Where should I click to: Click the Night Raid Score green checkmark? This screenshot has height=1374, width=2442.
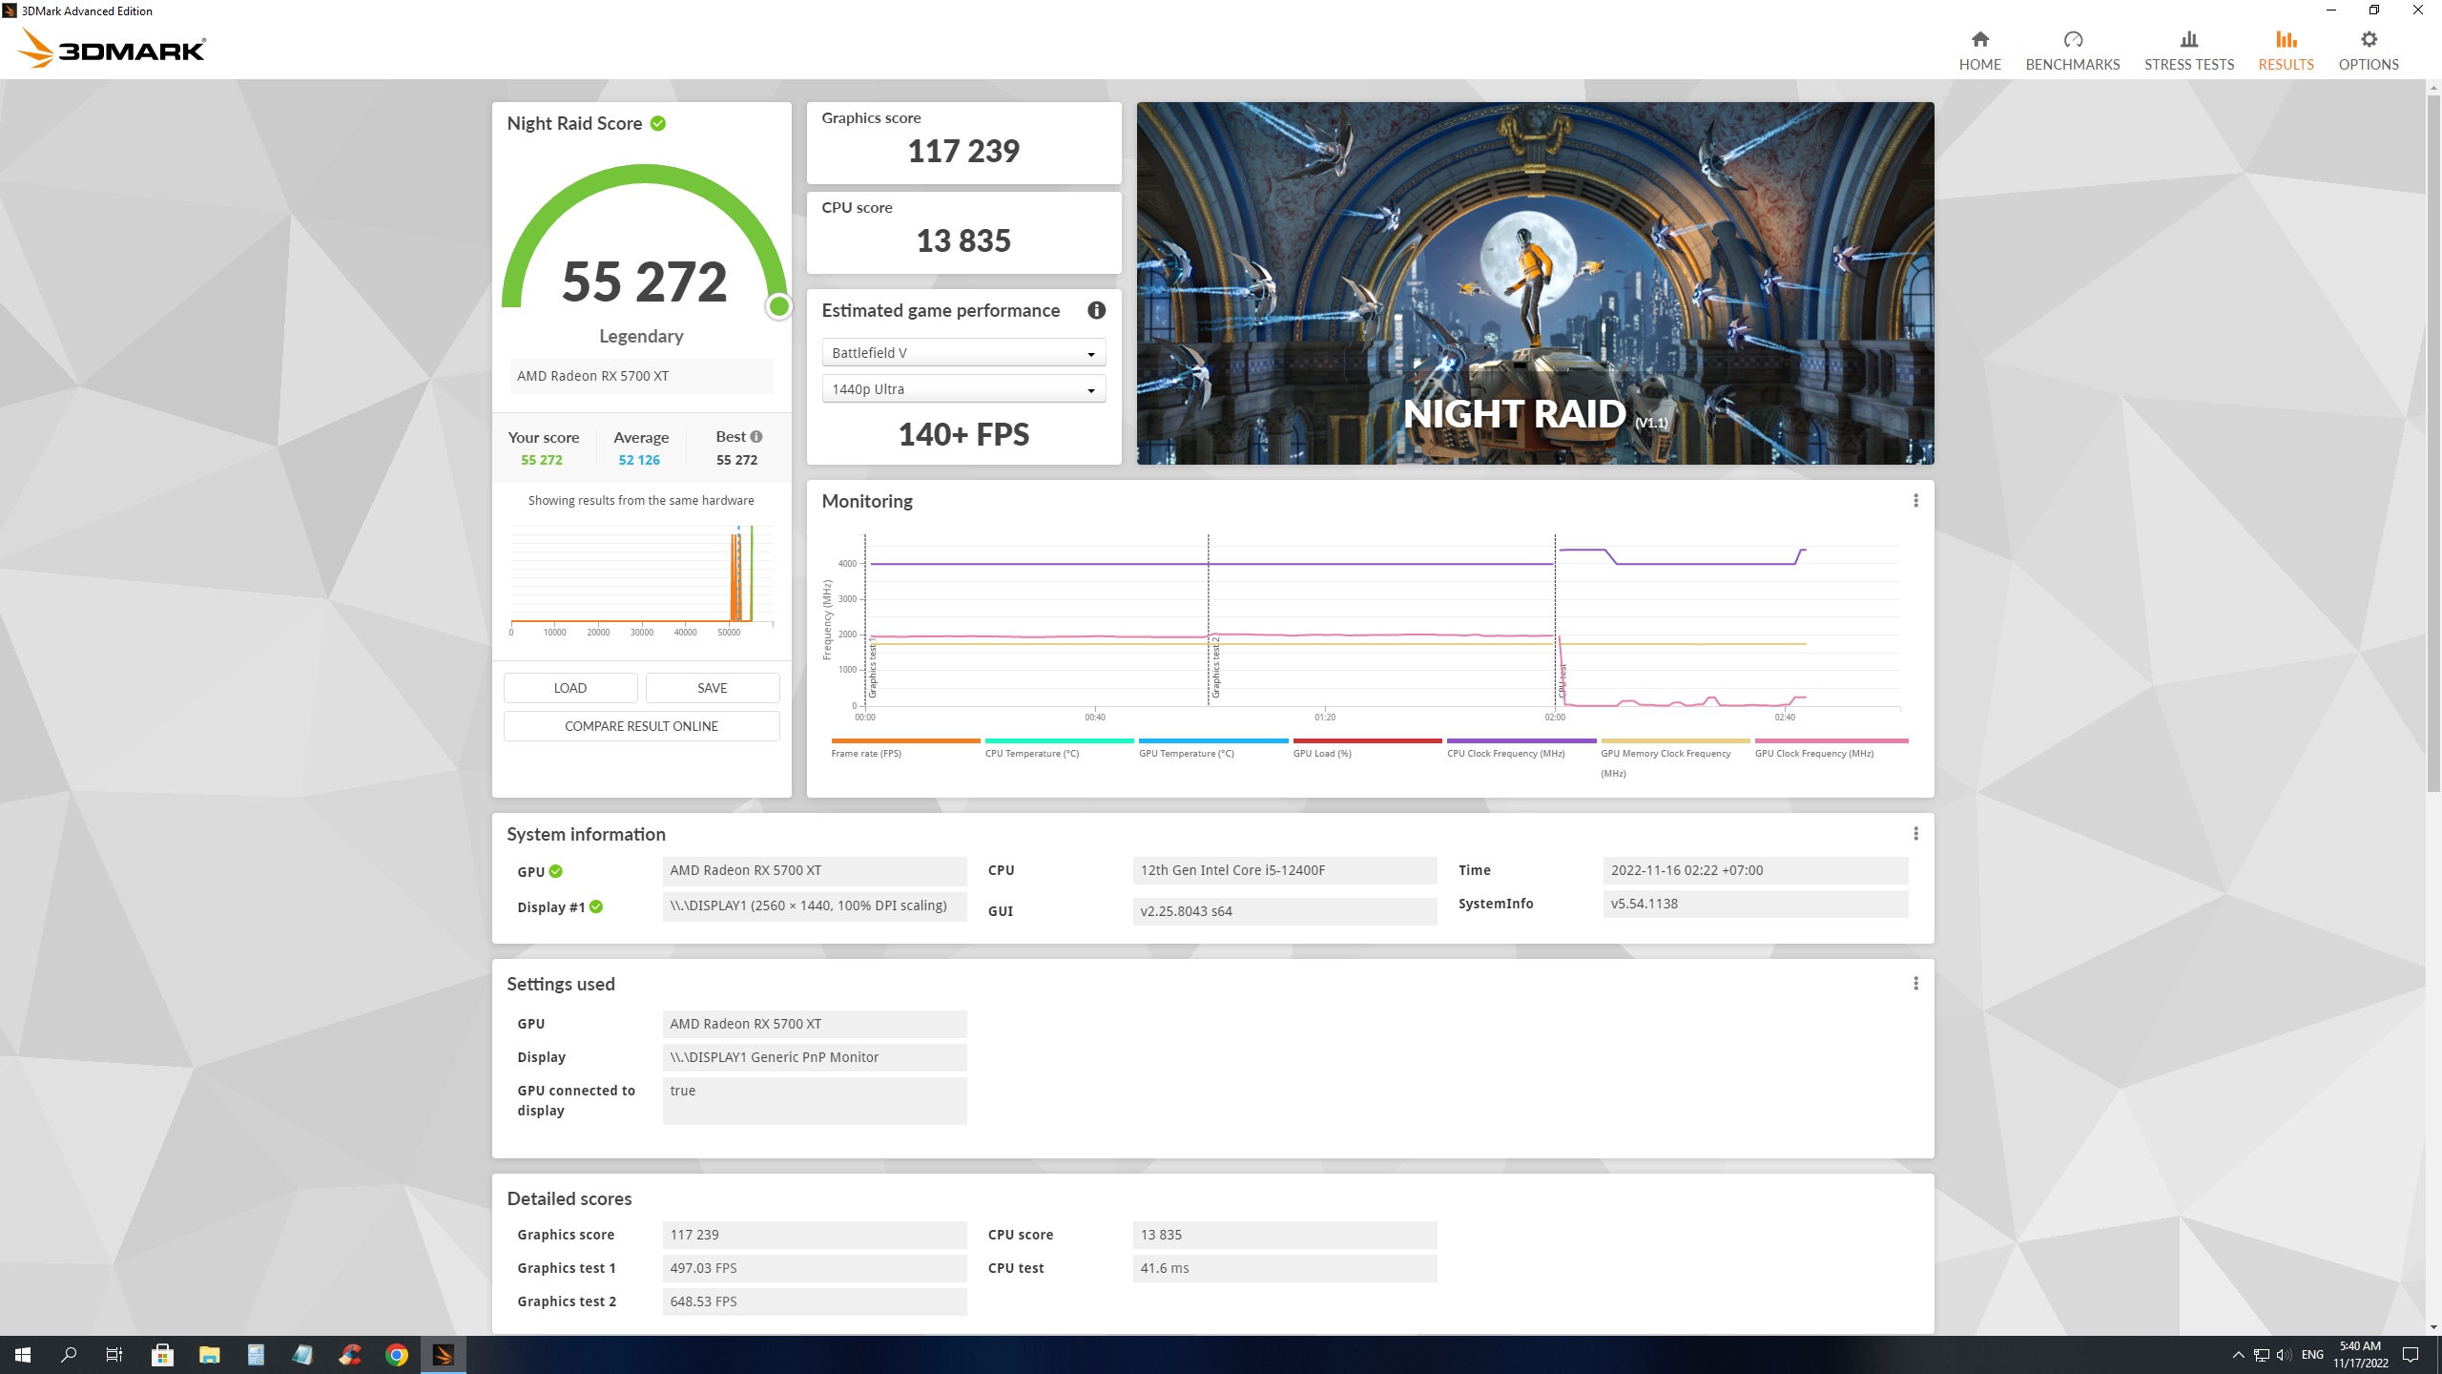[658, 123]
